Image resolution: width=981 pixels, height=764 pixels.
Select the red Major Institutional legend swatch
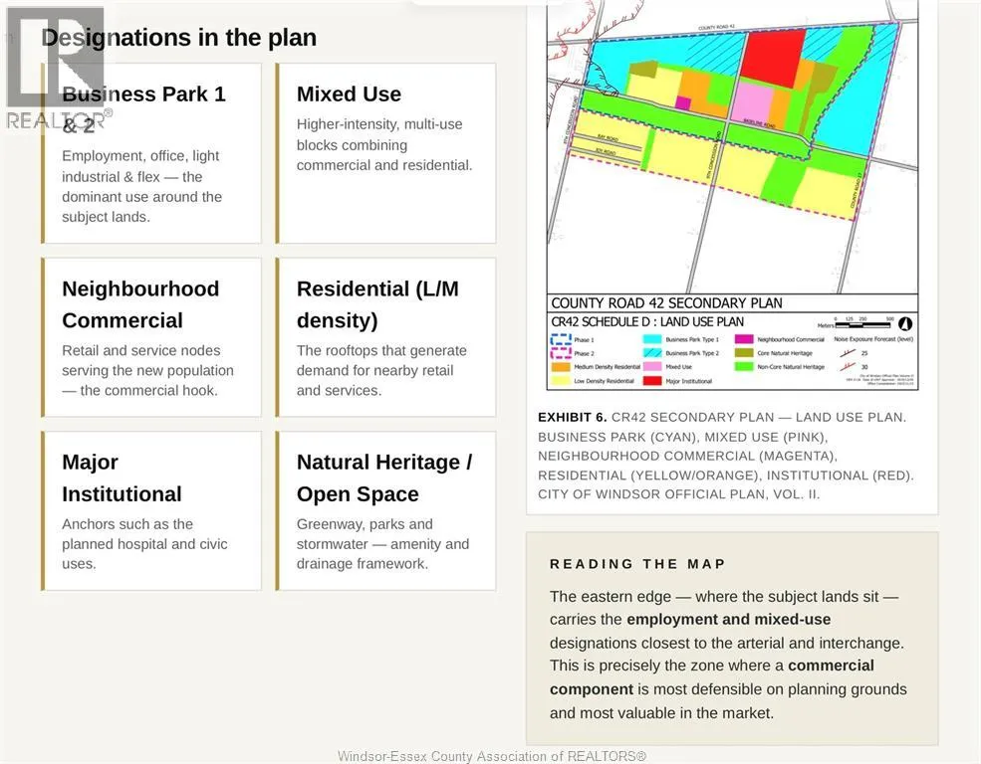click(x=652, y=380)
